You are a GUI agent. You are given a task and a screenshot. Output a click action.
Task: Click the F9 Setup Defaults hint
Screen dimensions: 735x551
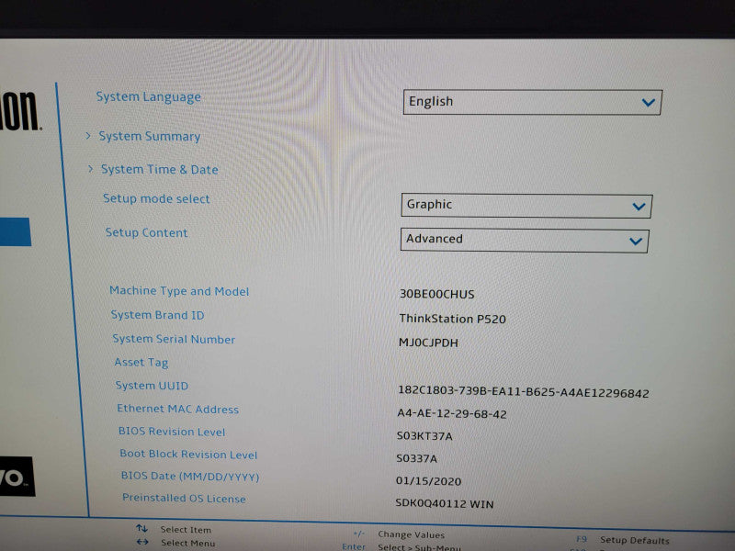click(623, 540)
